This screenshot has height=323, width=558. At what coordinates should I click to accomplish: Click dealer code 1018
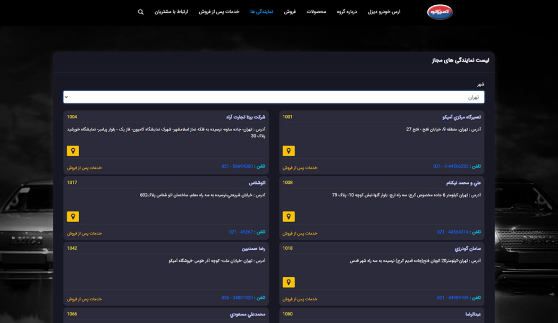click(288, 248)
